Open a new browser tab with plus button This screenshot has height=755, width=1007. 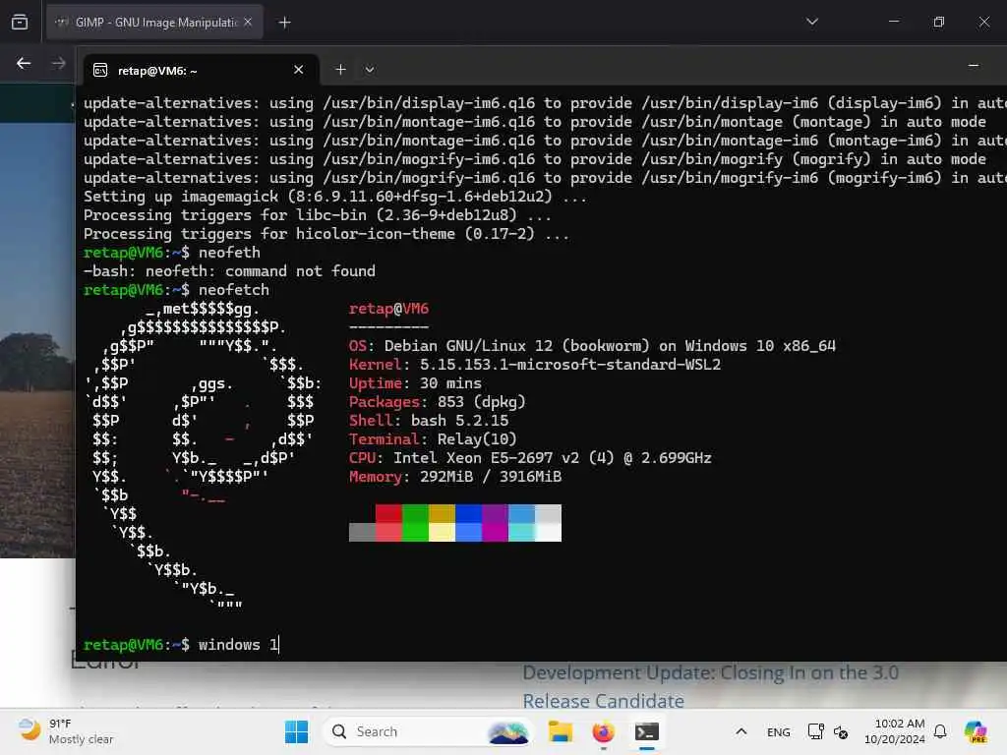coord(284,23)
